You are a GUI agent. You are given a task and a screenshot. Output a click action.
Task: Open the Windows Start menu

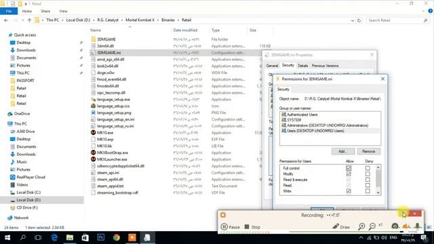click(x=7, y=238)
